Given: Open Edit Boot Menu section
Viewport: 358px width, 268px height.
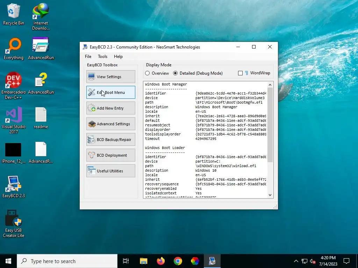Looking at the screenshot, I should click(111, 92).
